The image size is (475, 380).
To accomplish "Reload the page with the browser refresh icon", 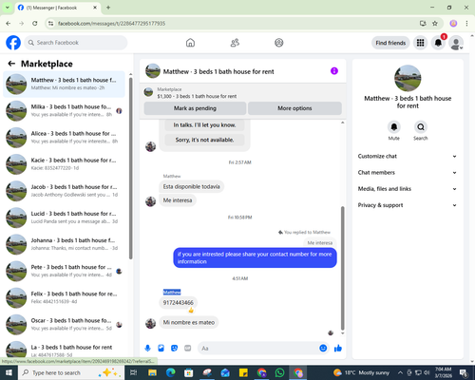I will (35, 23).
